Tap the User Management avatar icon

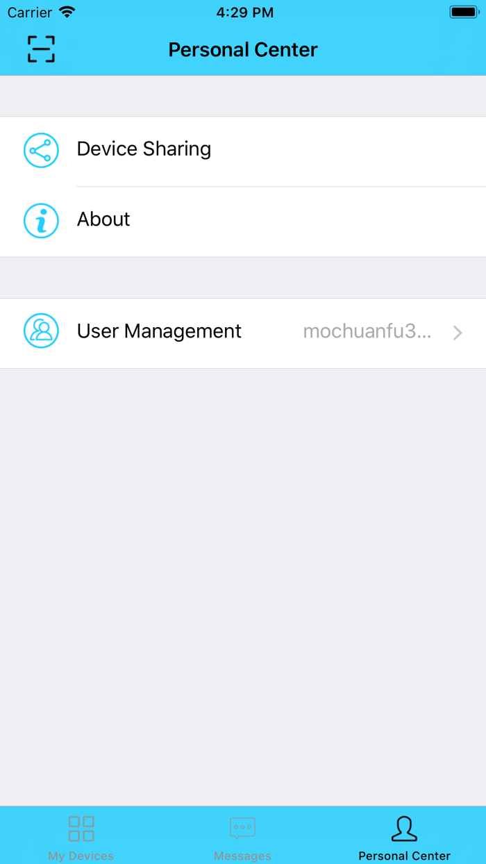(41, 331)
